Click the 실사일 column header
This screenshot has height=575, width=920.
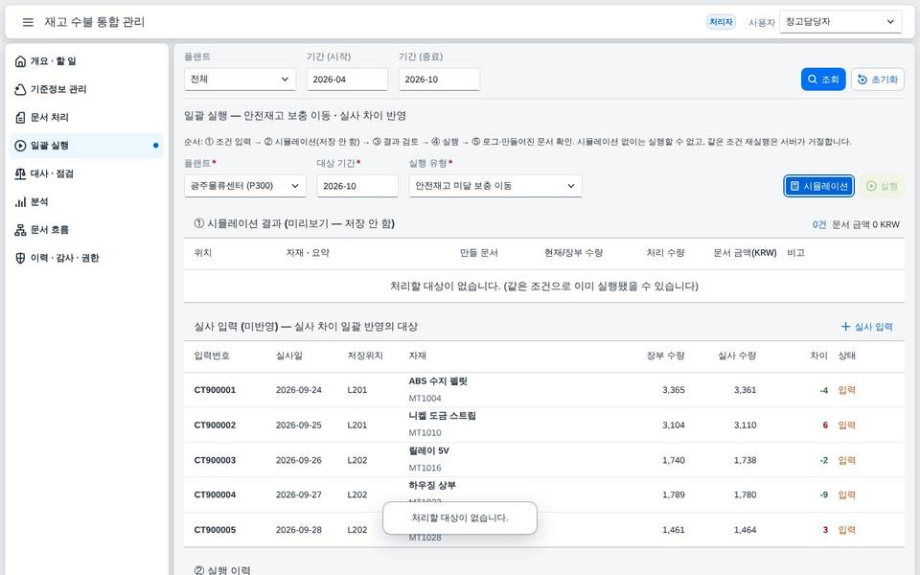tap(289, 356)
